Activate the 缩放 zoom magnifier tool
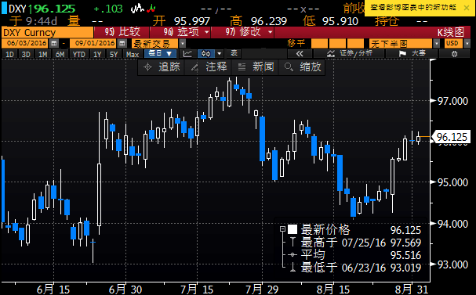476x295 pixels. [303, 67]
